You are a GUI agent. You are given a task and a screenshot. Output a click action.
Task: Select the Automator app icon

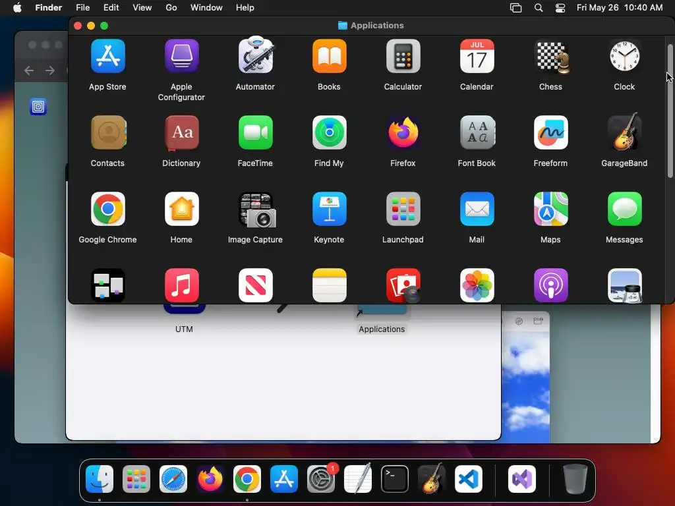[256, 55]
